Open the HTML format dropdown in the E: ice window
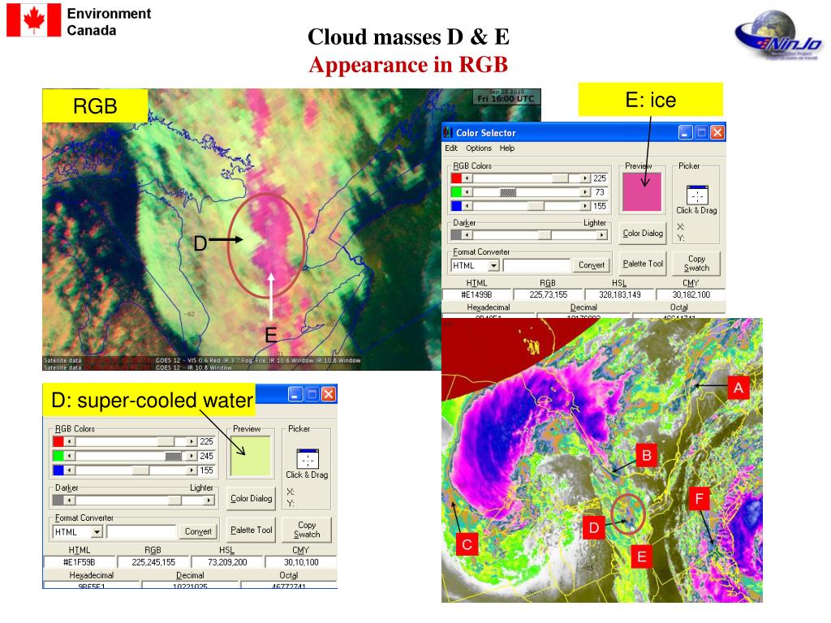Viewport: 831px width, 623px height. pos(493,265)
